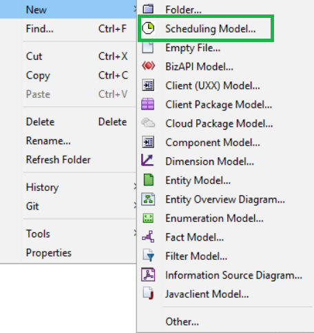
Task: Click the Dimension Model chart icon
Action: tap(147, 160)
